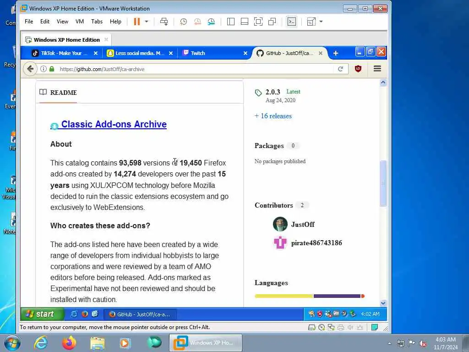
Task: Click the yellow segment of the Languages bar
Action: [x=284, y=296]
